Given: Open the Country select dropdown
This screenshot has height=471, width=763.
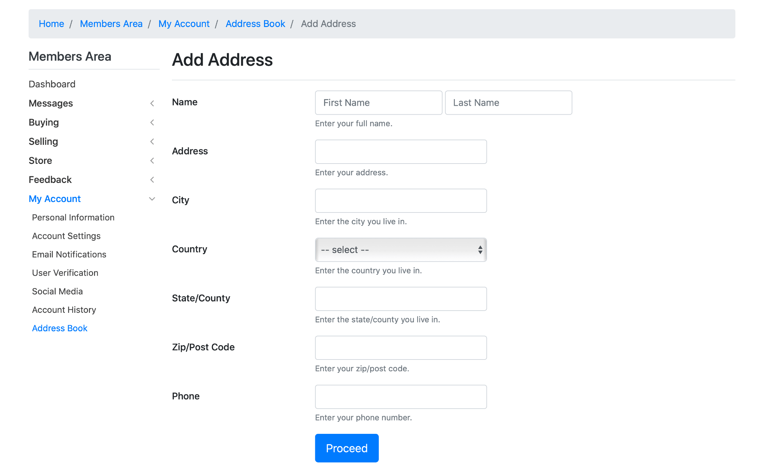Looking at the screenshot, I should coord(401,250).
